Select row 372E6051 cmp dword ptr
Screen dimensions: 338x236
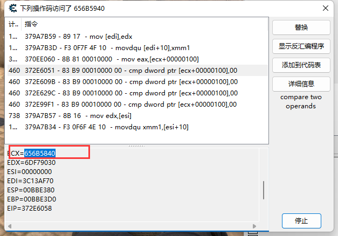tap(137, 71)
